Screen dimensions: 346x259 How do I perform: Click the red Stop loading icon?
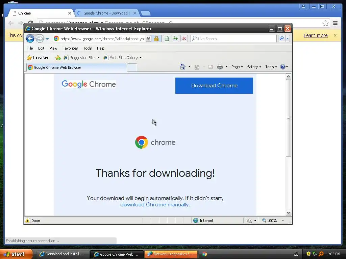[x=184, y=38]
